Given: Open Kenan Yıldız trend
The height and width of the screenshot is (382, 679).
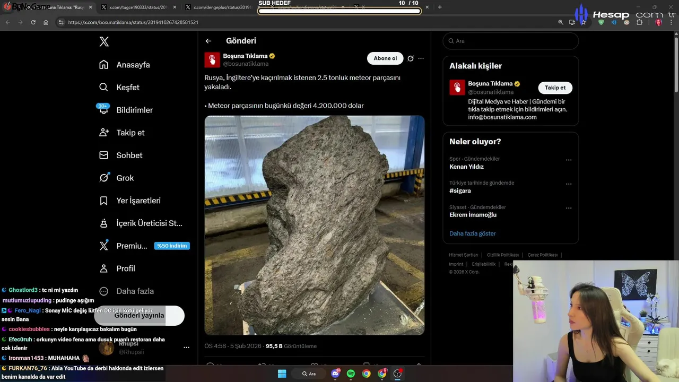Looking at the screenshot, I should click(466, 167).
